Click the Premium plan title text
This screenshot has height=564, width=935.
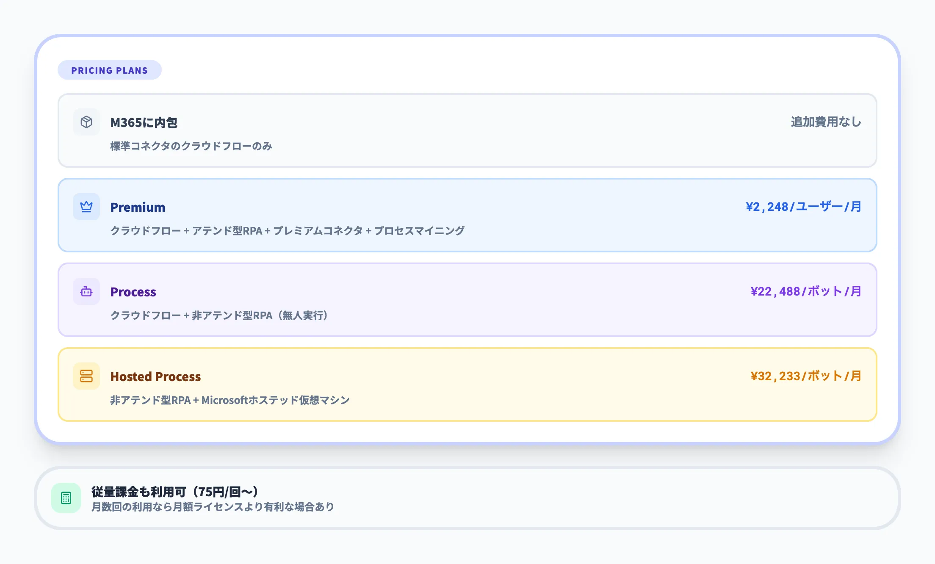point(137,207)
